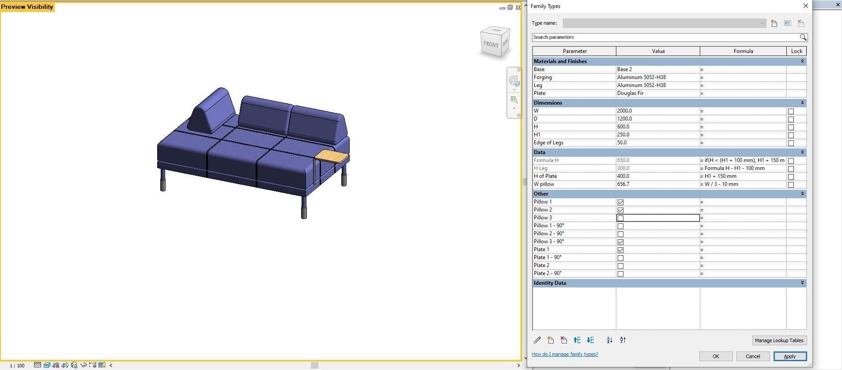The height and width of the screenshot is (370, 842).
Task: Click the W value cell 2000.0
Action: coord(658,111)
